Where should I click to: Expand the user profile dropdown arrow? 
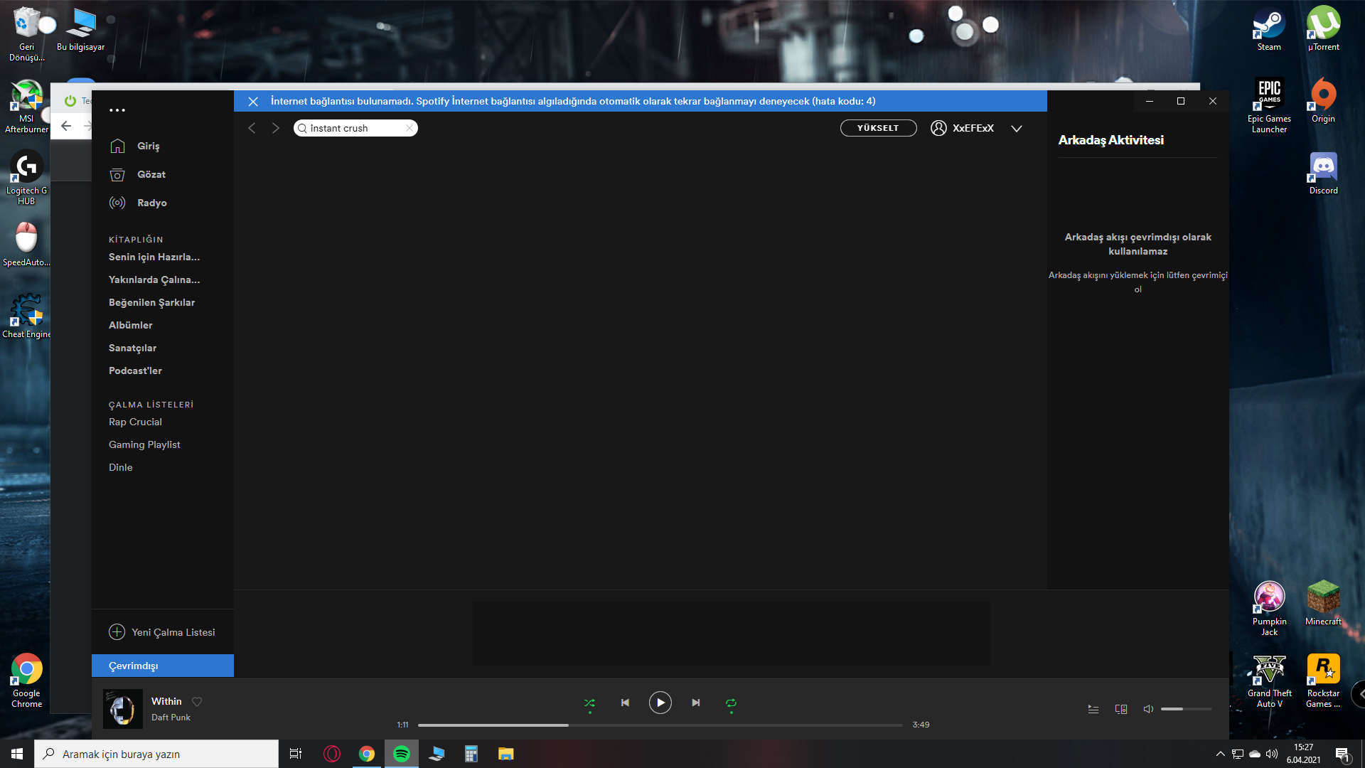(x=1016, y=127)
